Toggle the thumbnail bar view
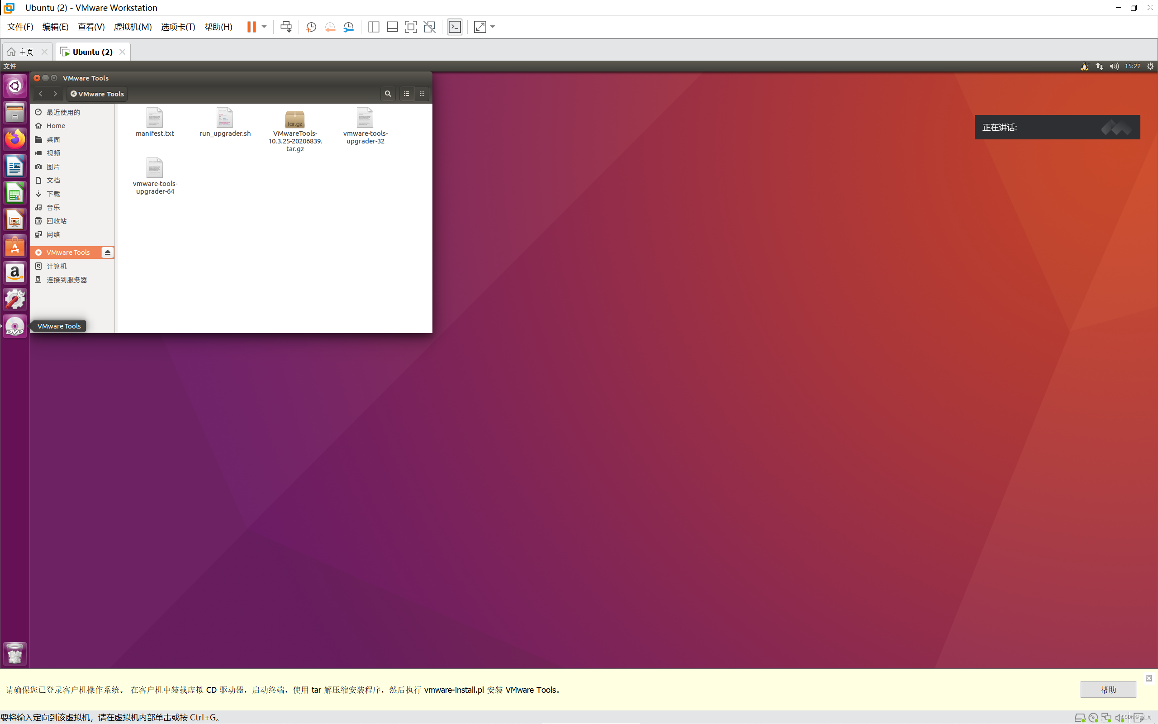This screenshot has height=724, width=1158. pos(392,27)
